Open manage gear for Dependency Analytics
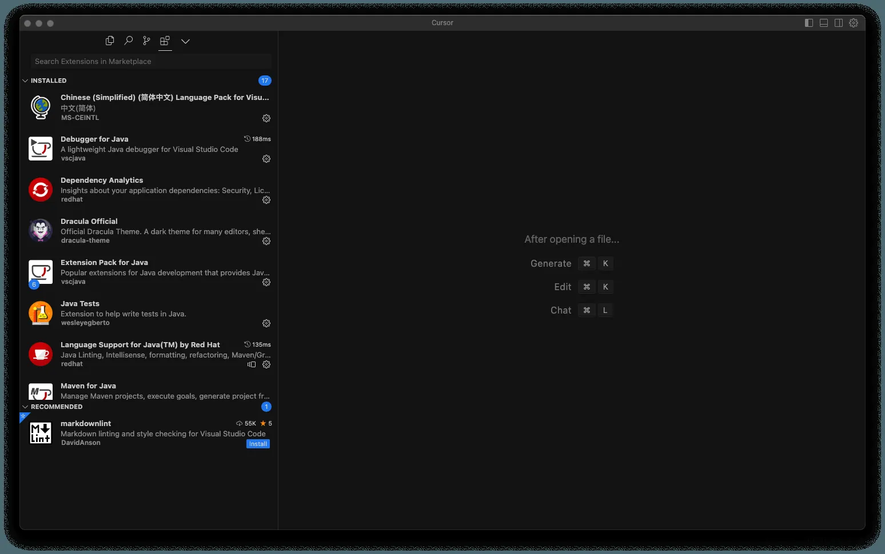This screenshot has width=885, height=554. tap(266, 200)
